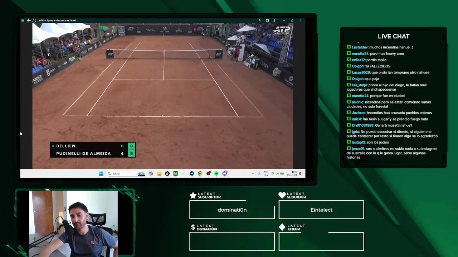Open the volume speaker tray icon
Image resolution: width=458 pixels, height=257 pixels.
[277, 173]
